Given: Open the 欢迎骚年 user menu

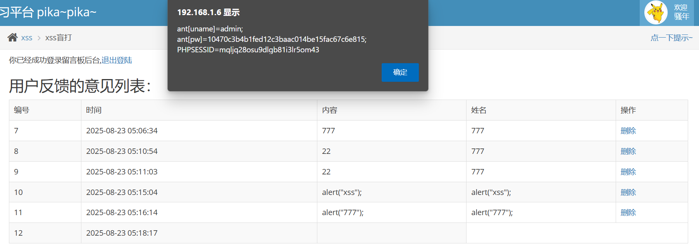Looking at the screenshot, I should tap(681, 12).
